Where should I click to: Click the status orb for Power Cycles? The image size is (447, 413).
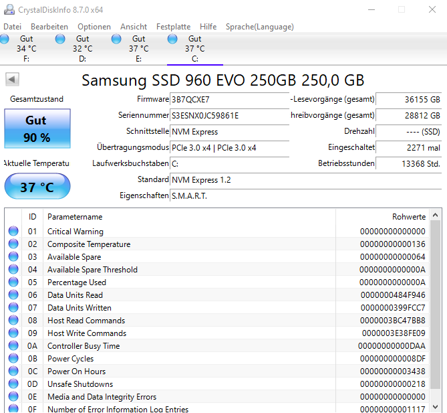click(13, 358)
